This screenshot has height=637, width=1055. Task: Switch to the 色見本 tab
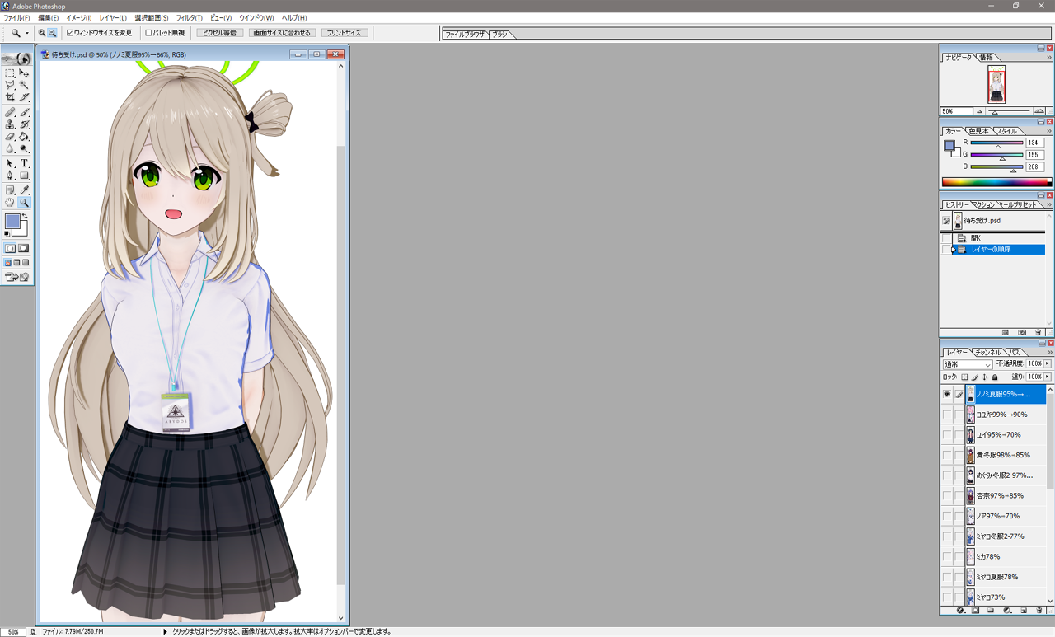[979, 131]
